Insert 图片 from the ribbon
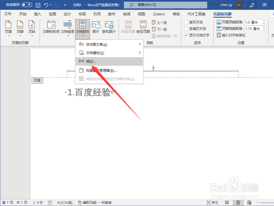This screenshot has height=206, width=274. coord(96,27)
